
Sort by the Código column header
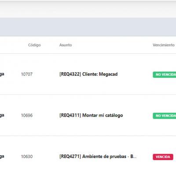(x=34, y=45)
